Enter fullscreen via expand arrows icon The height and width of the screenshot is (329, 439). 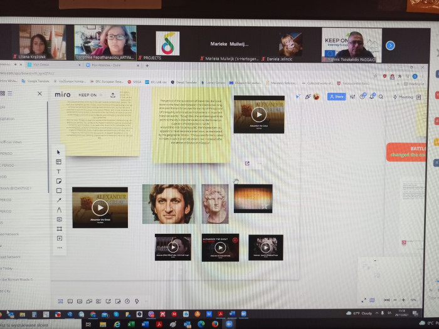[x=364, y=300]
